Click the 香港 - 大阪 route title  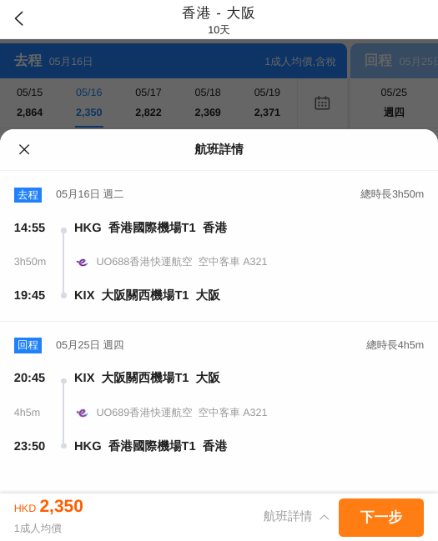click(x=219, y=13)
